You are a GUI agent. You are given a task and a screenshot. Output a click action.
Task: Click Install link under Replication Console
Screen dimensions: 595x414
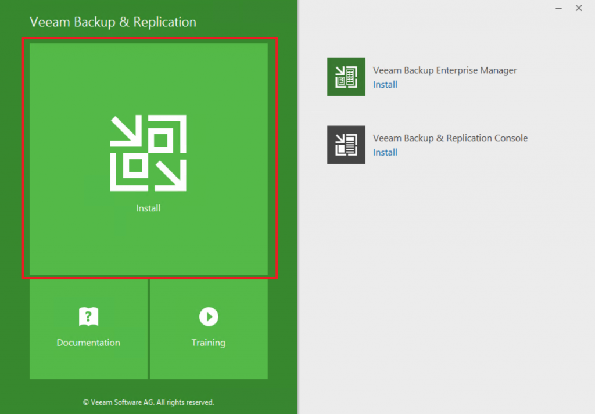click(x=385, y=152)
